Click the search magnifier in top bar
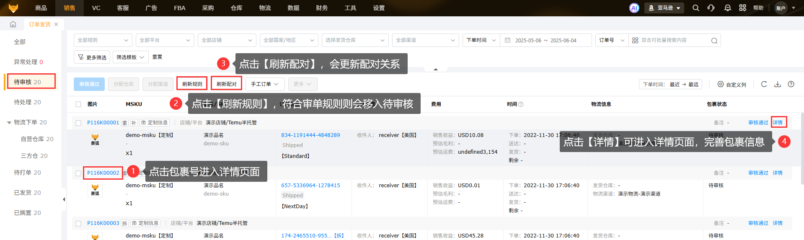804x240 pixels. click(x=696, y=8)
